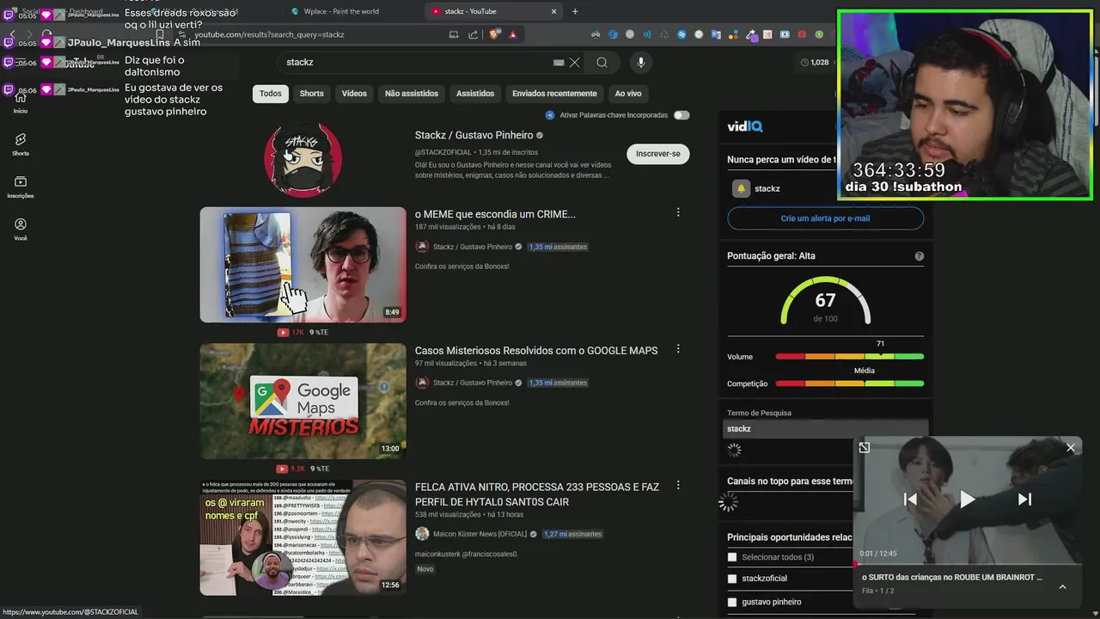The width and height of the screenshot is (1100, 619).
Task: Click the Termo de Pesquisa stackz field
Action: [825, 429]
